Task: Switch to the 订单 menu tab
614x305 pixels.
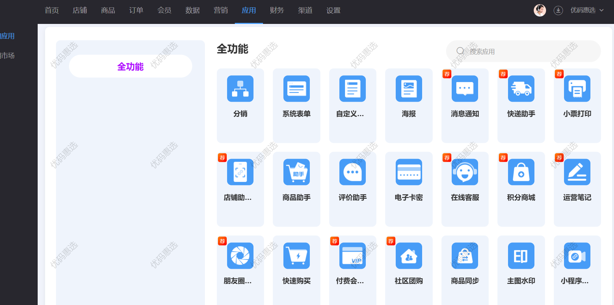Action: 136,11
